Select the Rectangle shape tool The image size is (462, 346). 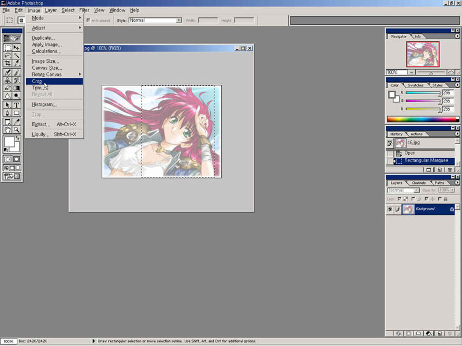point(17,112)
